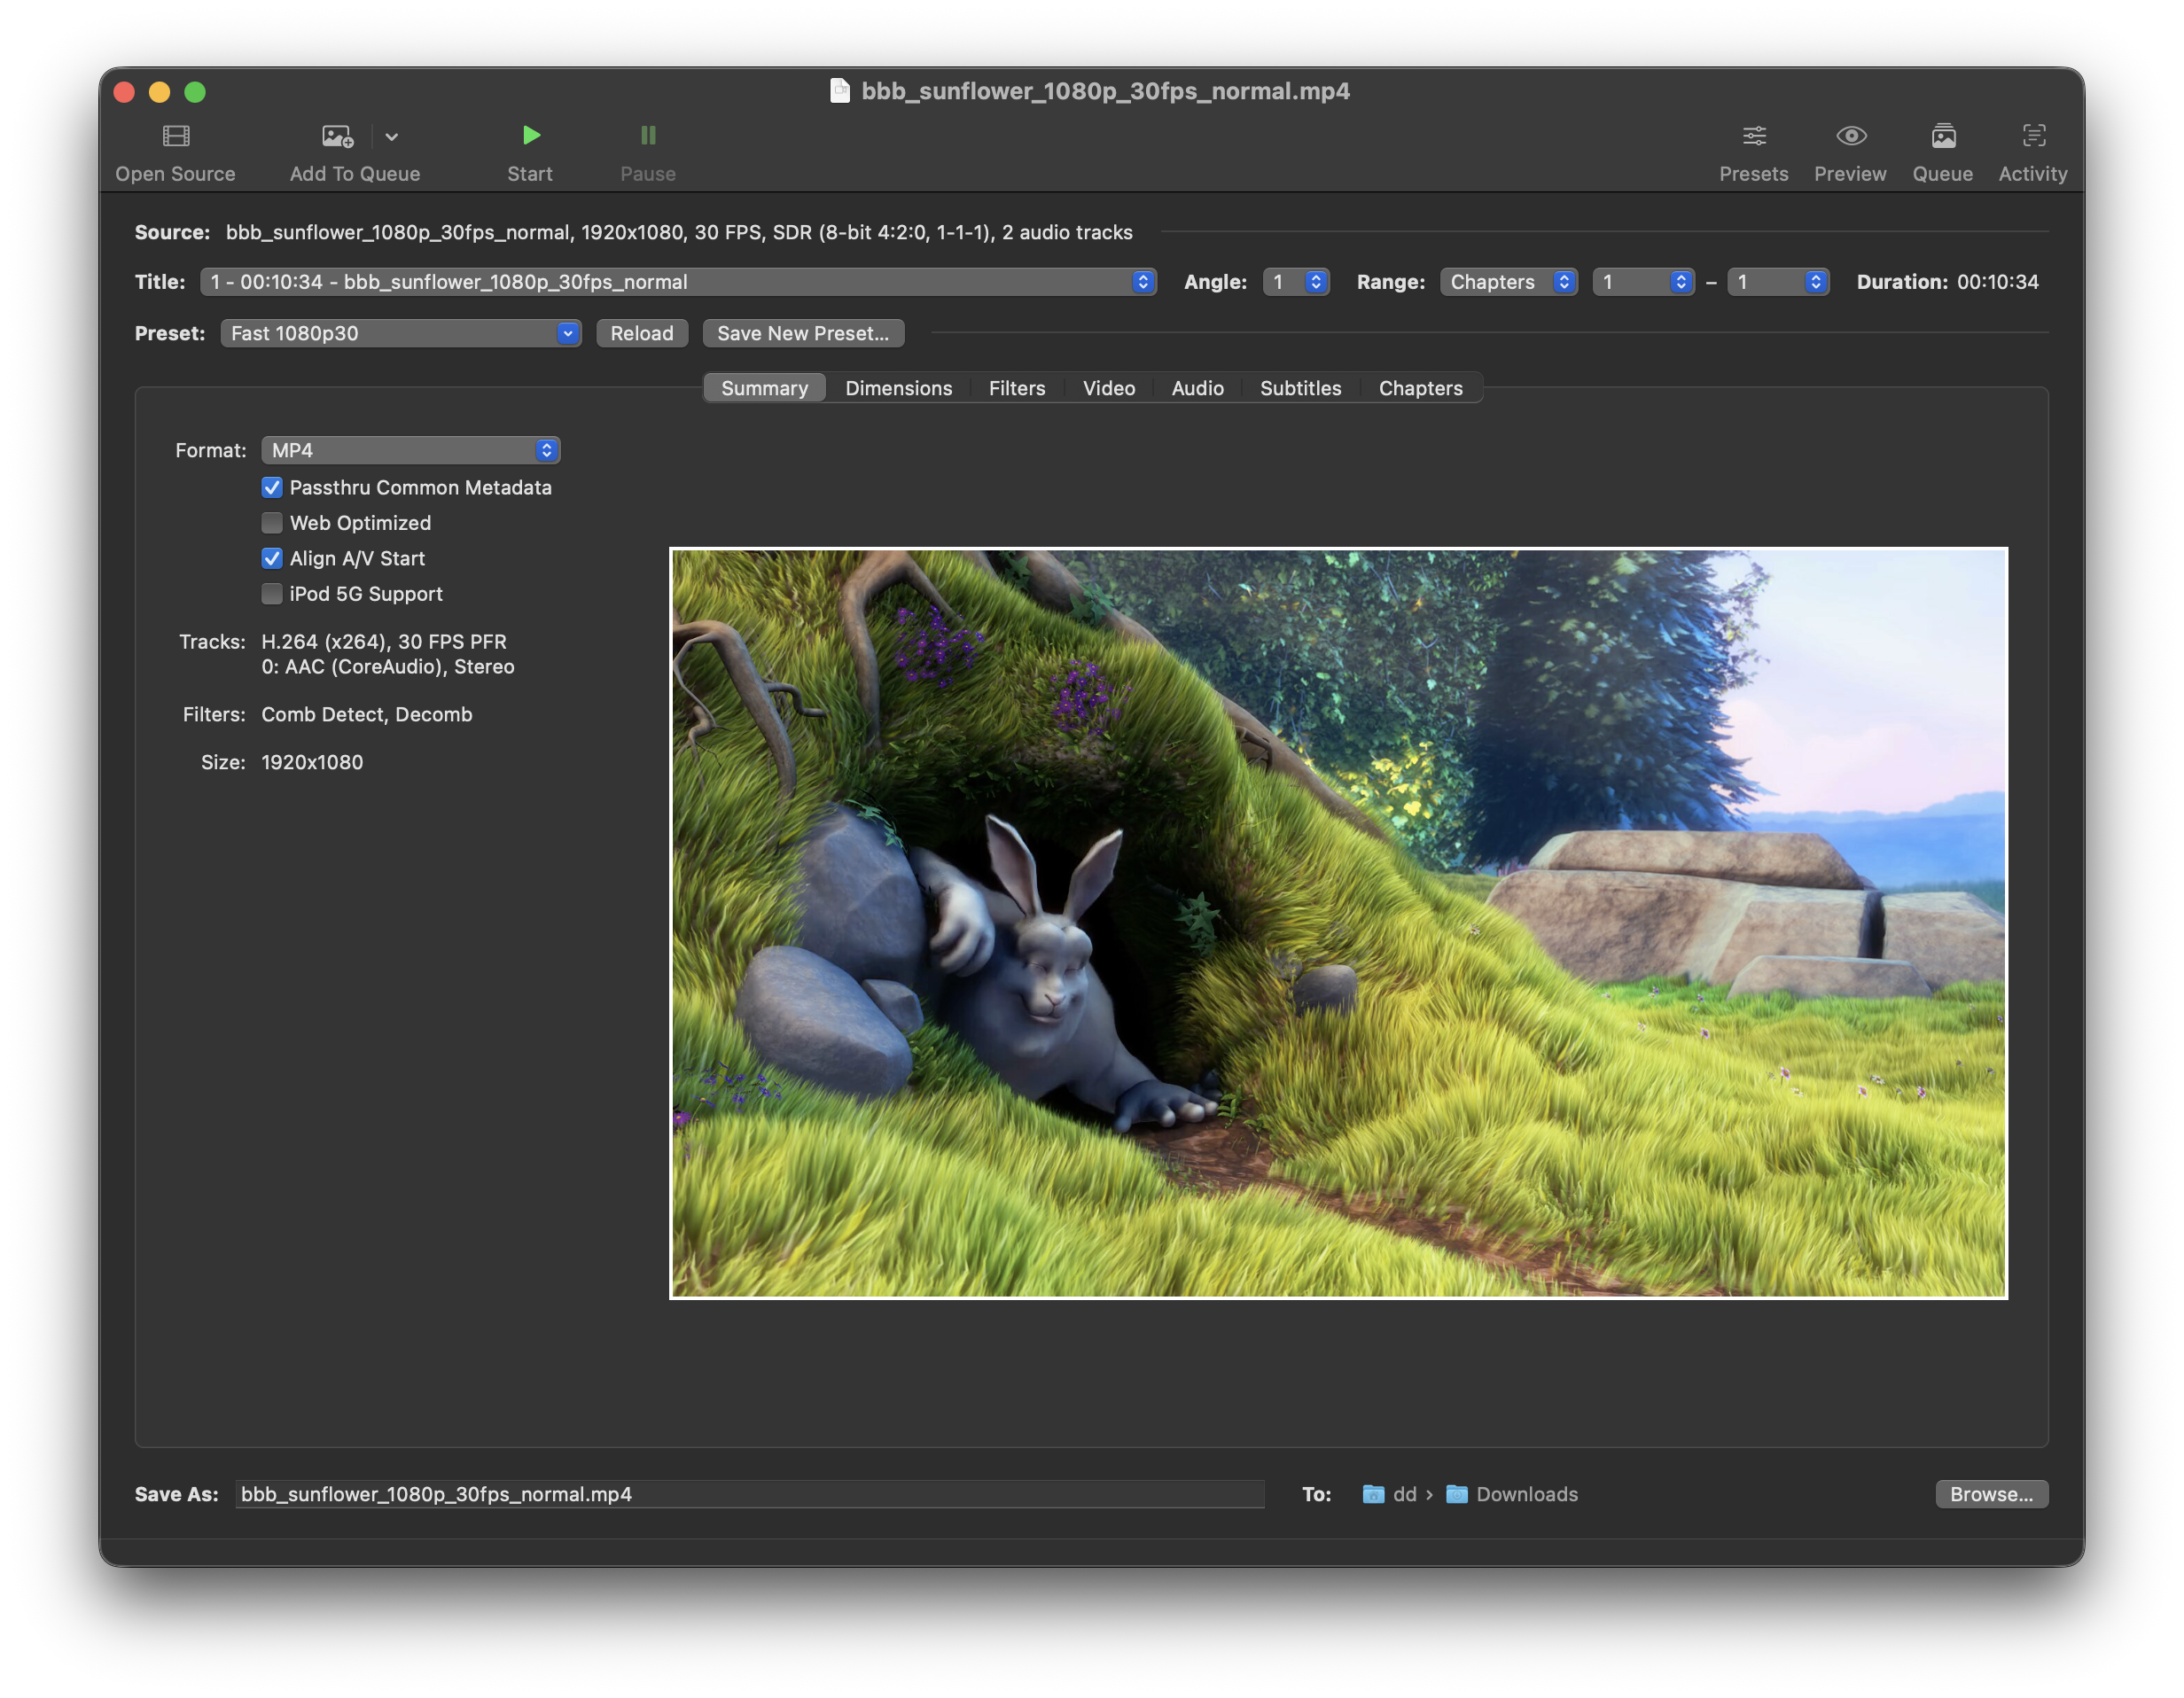Open the Subtitles tab

point(1300,388)
